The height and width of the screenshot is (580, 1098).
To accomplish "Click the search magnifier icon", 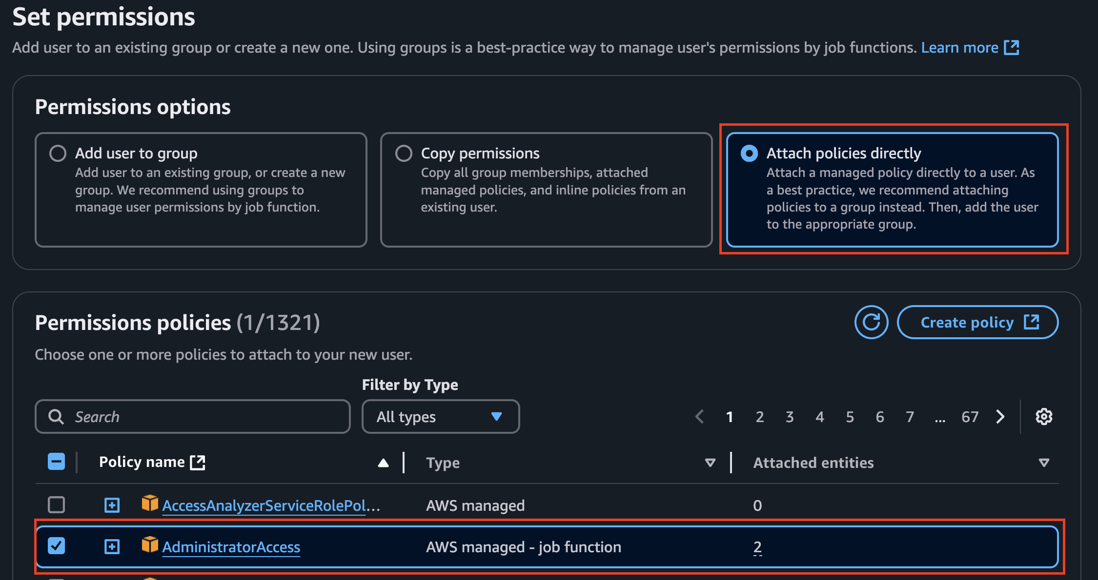I will (x=56, y=417).
